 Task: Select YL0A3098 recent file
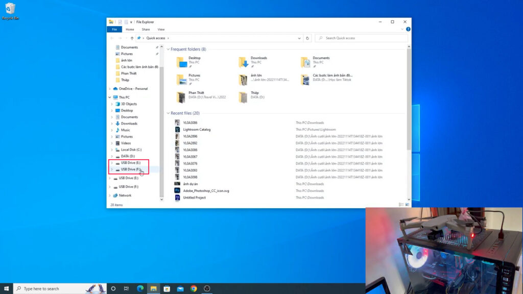point(190,177)
